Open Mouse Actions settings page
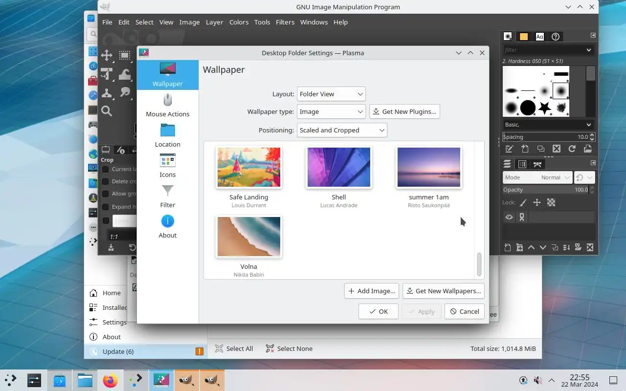This screenshot has height=391, width=626. click(x=168, y=106)
